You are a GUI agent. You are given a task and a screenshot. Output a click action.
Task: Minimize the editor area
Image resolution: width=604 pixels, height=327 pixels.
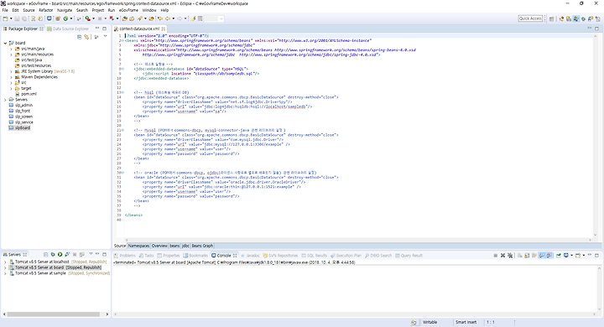(x=590, y=28)
